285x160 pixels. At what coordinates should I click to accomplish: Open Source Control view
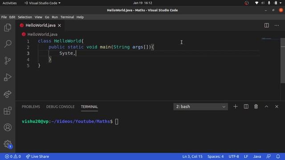[8, 60]
